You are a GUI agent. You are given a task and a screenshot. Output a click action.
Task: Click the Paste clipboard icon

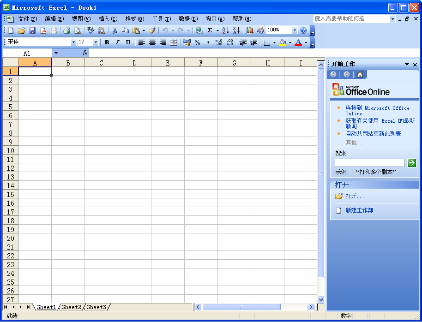(x=136, y=30)
